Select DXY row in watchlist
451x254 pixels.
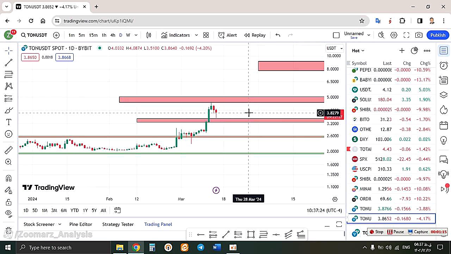point(391,139)
